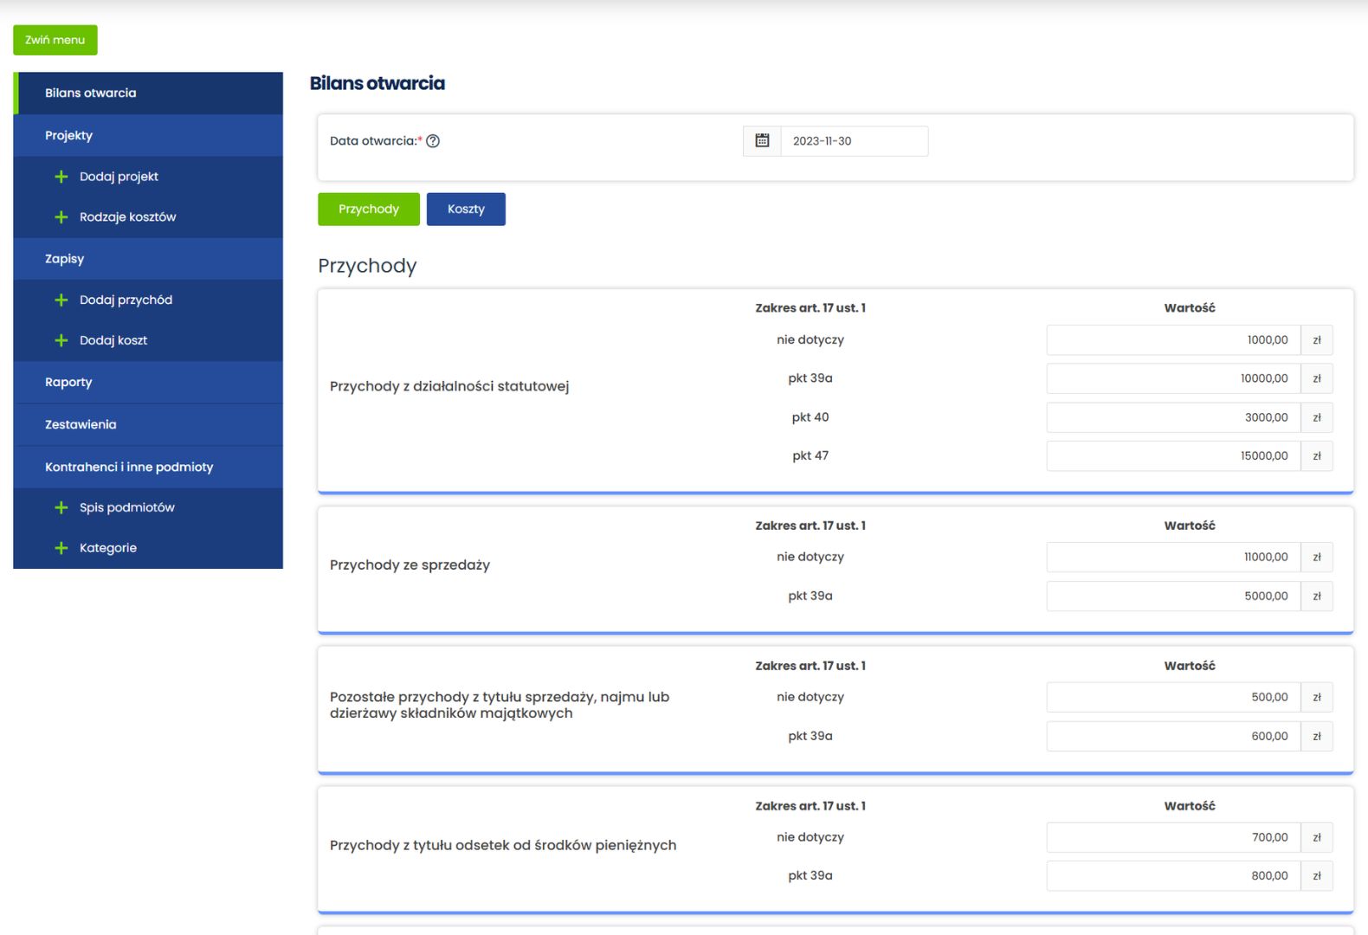Expand the Projekty menu section
Image resolution: width=1368 pixels, height=935 pixels.
(69, 136)
